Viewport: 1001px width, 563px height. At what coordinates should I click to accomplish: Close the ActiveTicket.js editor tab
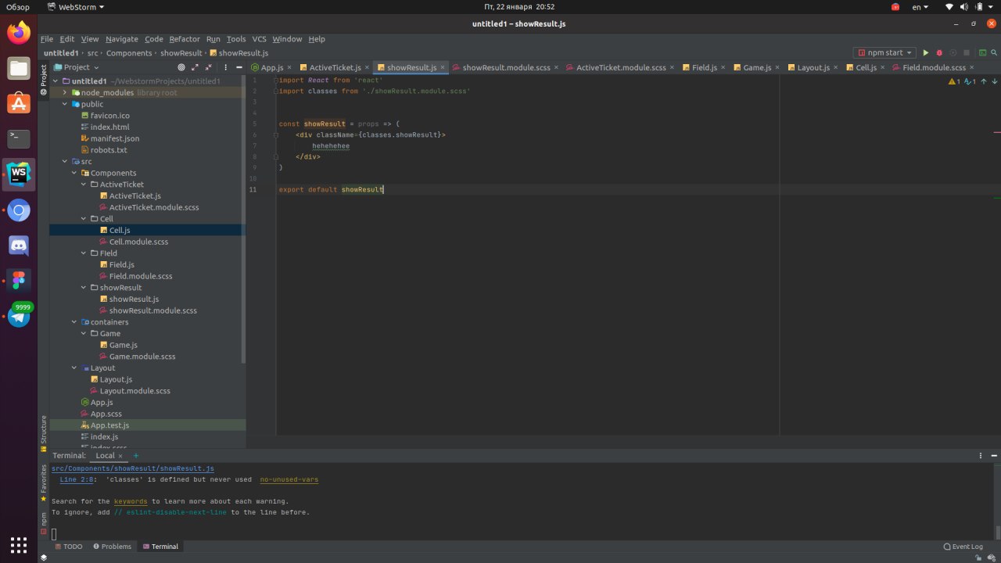[368, 67]
